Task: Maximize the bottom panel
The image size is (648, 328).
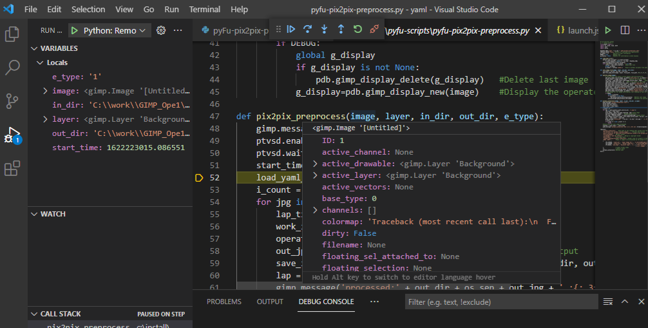Action: coord(625,302)
